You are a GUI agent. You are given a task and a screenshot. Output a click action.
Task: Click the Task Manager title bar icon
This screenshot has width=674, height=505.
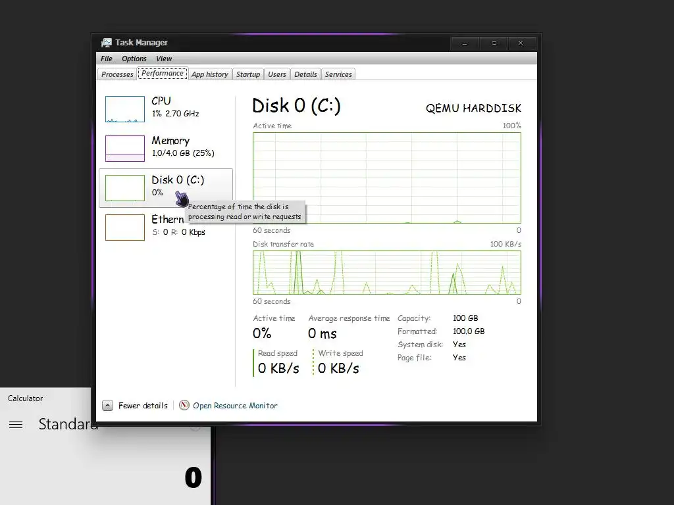(x=106, y=43)
